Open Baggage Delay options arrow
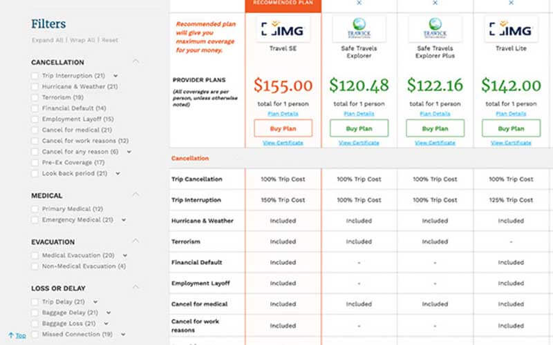Viewport: 553px width, 345px height. pyautogui.click(x=109, y=313)
